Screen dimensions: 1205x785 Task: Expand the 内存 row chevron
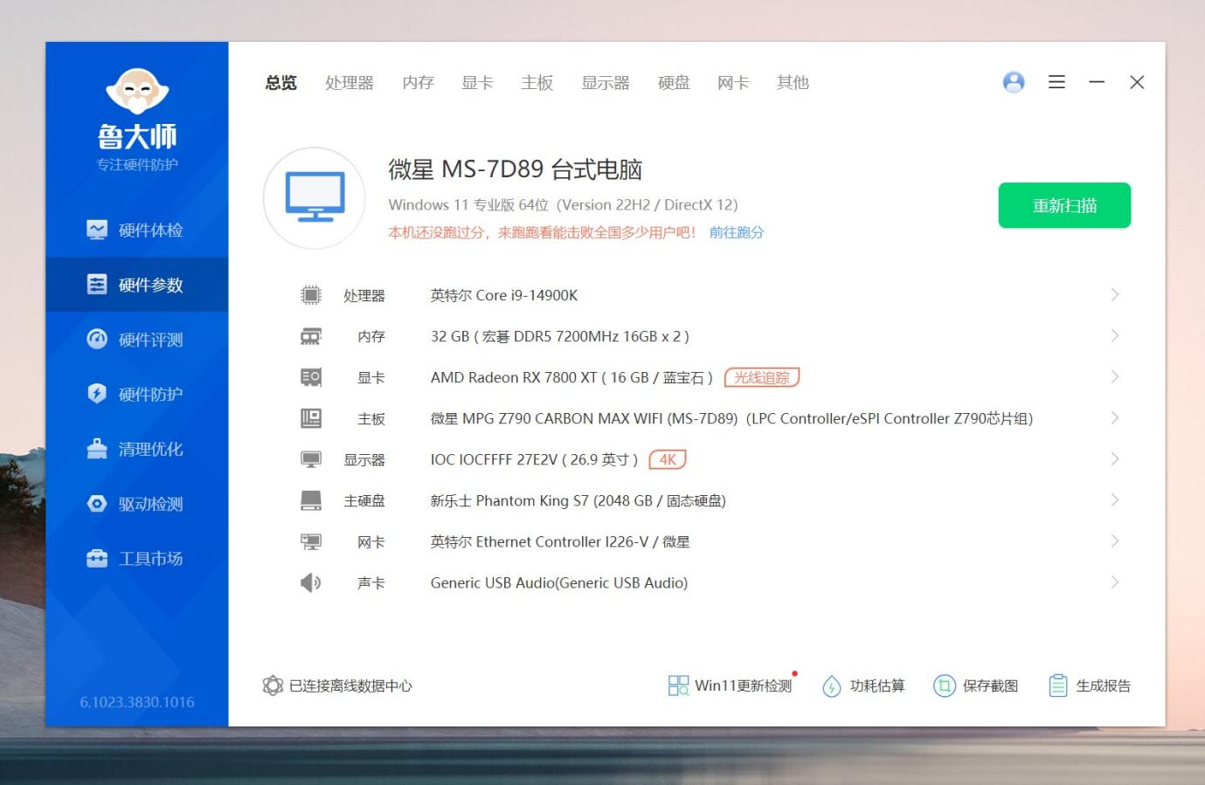point(1115,335)
